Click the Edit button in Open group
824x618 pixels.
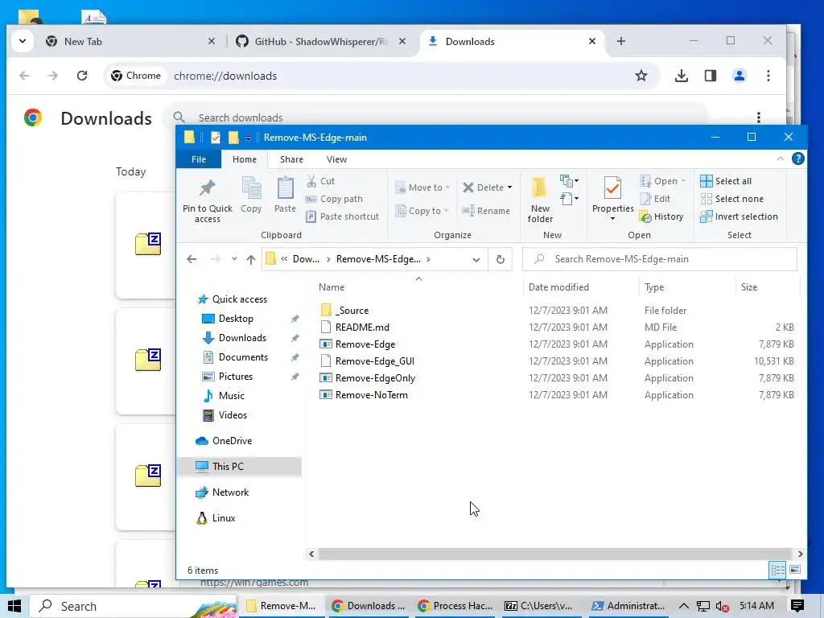(655, 200)
